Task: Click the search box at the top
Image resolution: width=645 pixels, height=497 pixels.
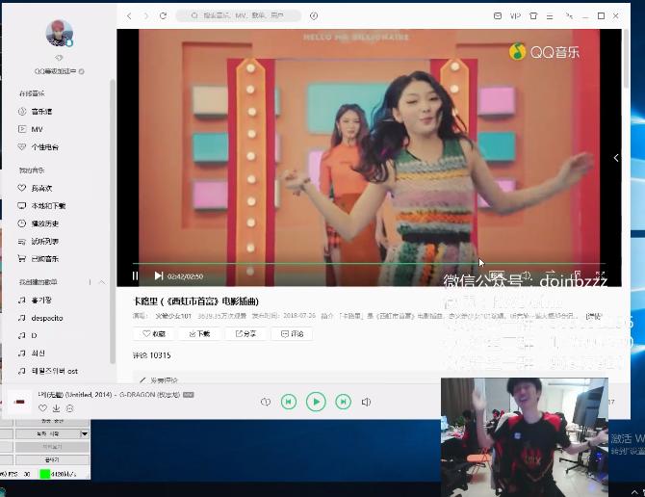Action: (238, 15)
